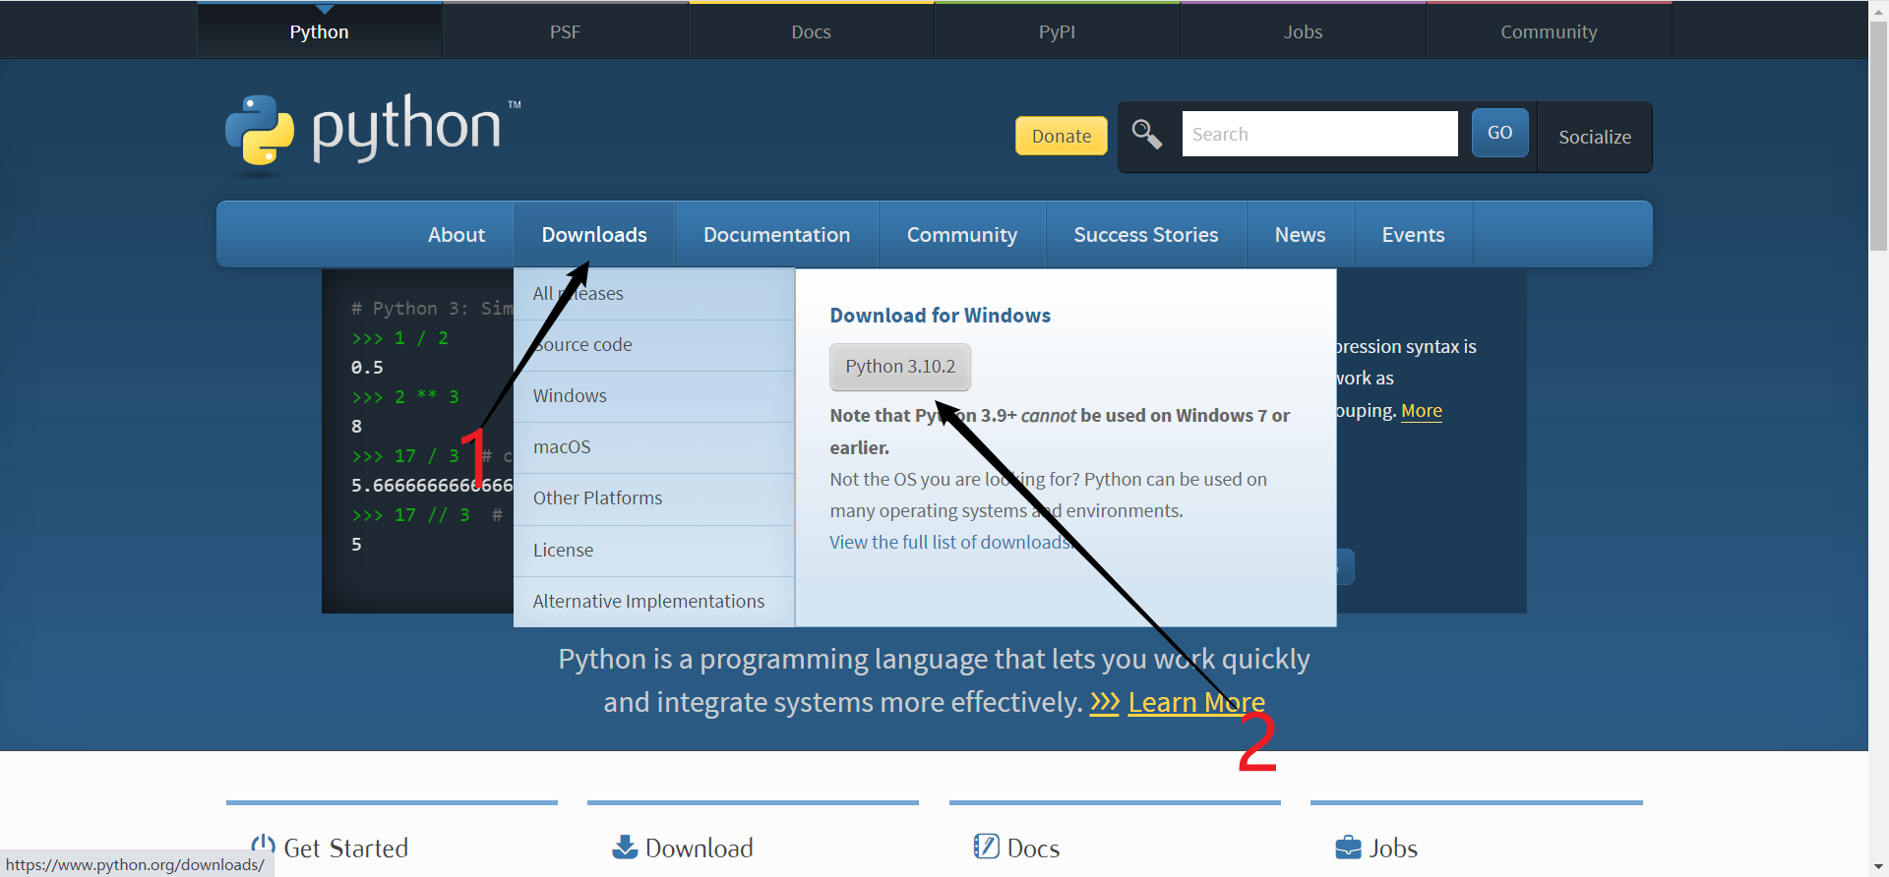Click the triple-chevron icon before Learn More
Viewport: 1889px width, 877px height.
[1104, 703]
